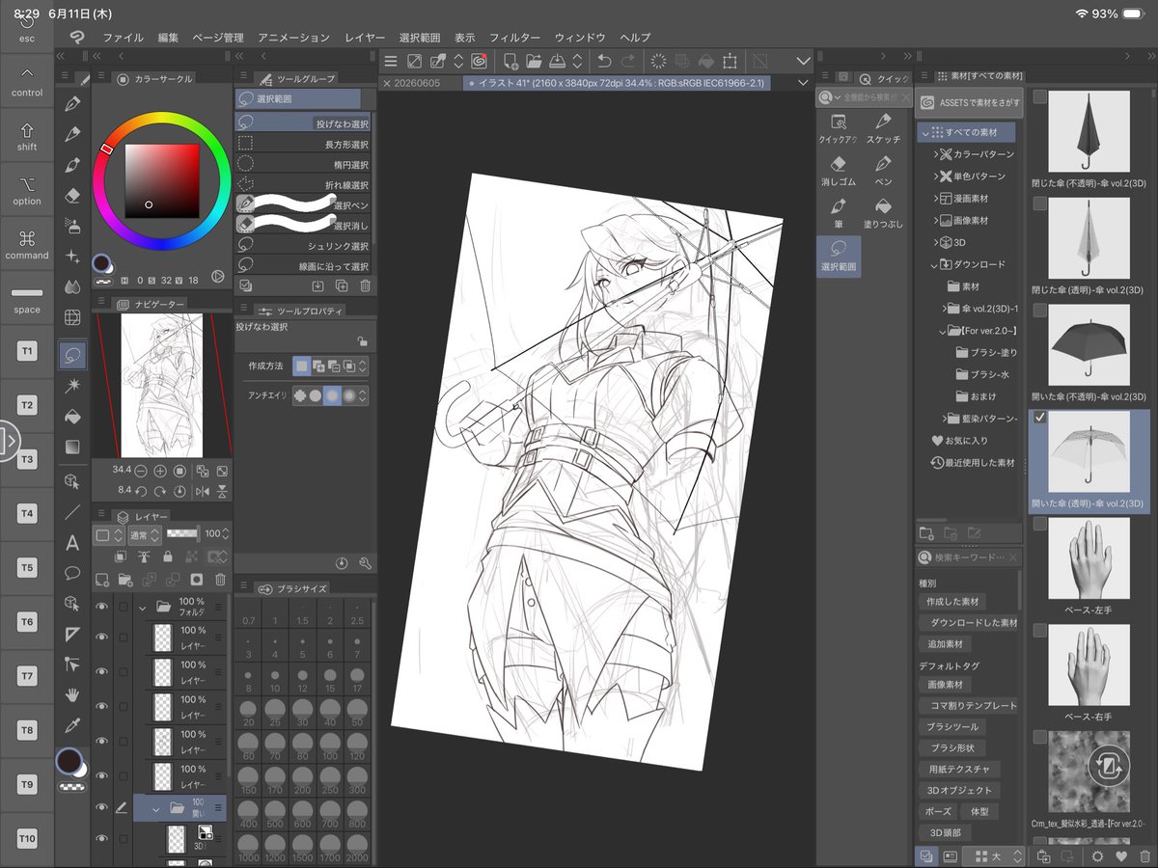Click zoom out icon in navigator

click(141, 471)
